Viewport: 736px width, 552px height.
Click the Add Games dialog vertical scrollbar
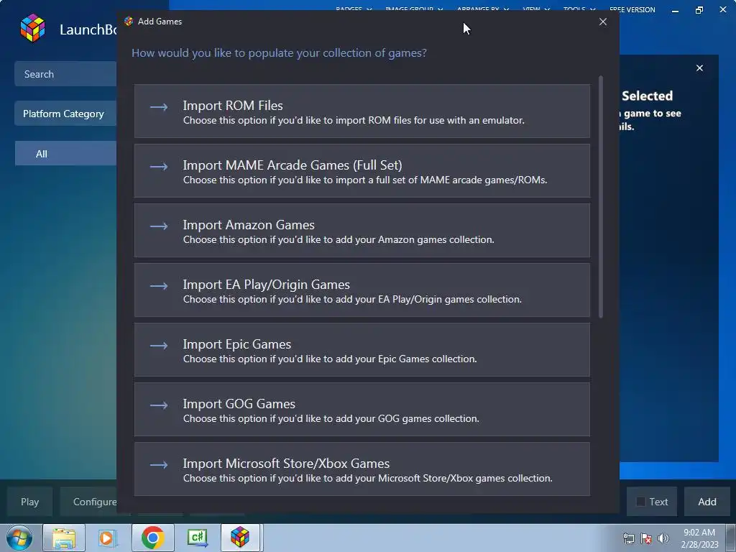point(601,197)
